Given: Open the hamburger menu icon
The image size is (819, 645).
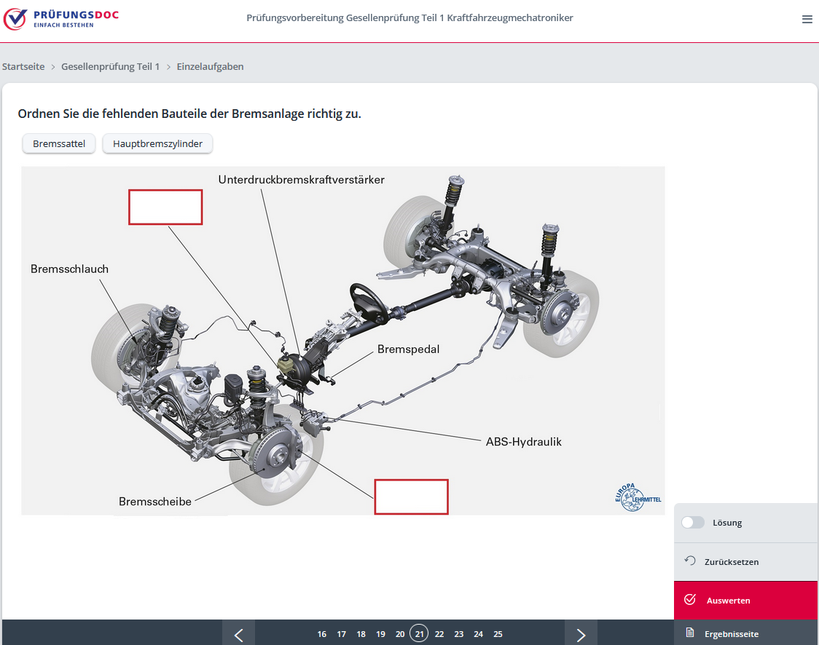Looking at the screenshot, I should (x=807, y=20).
